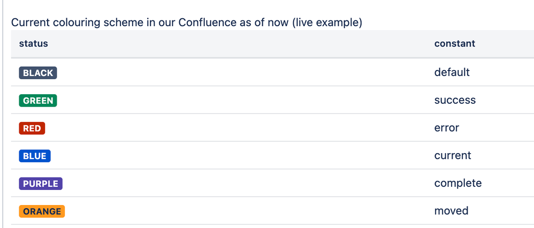Screen dimensions: 534x228
Task: Click the PURPLE status lozenge
Action: pyautogui.click(x=41, y=184)
